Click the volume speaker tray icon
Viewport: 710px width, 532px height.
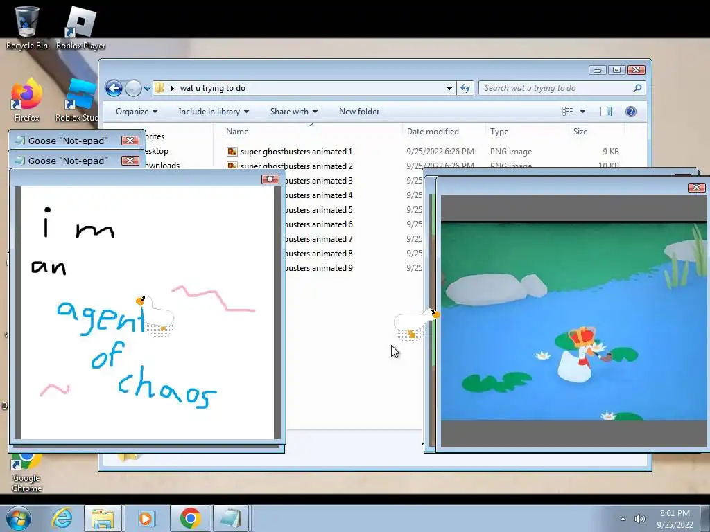tap(639, 519)
